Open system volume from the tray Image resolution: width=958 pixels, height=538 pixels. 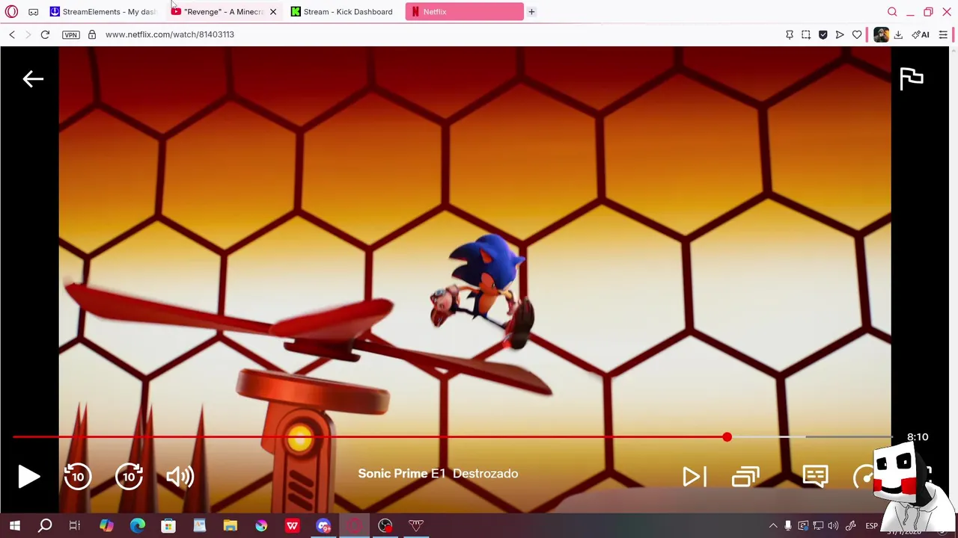pyautogui.click(x=833, y=526)
